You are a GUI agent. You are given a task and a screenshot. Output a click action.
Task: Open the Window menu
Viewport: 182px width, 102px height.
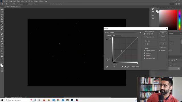pos(41,1)
